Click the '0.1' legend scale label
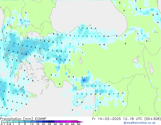The width and height of the screenshot is (161, 125). [x=3, y=124]
